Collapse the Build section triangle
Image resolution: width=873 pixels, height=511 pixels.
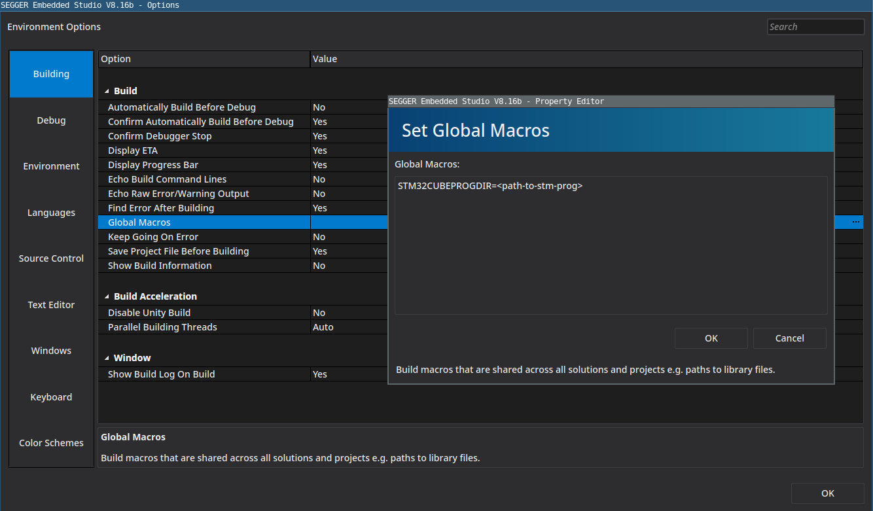pyautogui.click(x=107, y=91)
